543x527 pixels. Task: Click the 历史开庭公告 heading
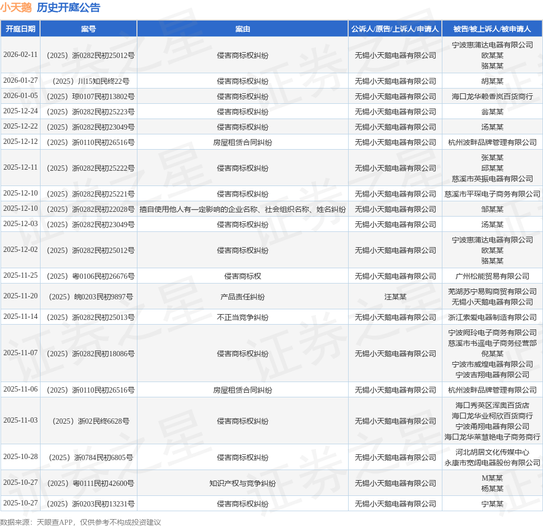(x=68, y=7)
